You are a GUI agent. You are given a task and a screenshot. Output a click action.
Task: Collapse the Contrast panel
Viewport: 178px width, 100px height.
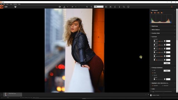pyautogui.click(x=151, y=37)
